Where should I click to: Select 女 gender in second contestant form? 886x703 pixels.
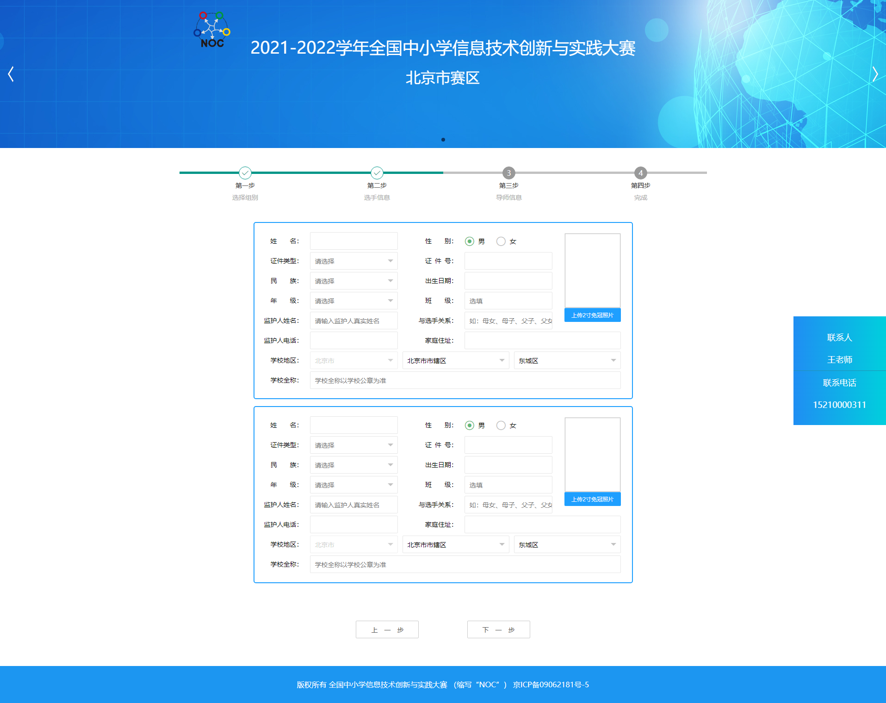click(501, 425)
